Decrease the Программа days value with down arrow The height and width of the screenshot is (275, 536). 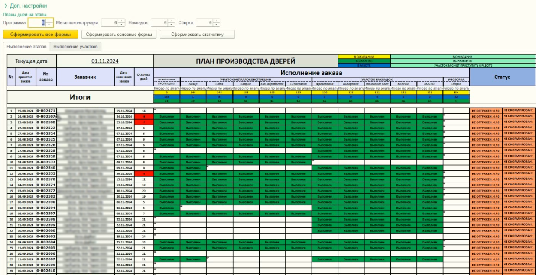click(49, 24)
